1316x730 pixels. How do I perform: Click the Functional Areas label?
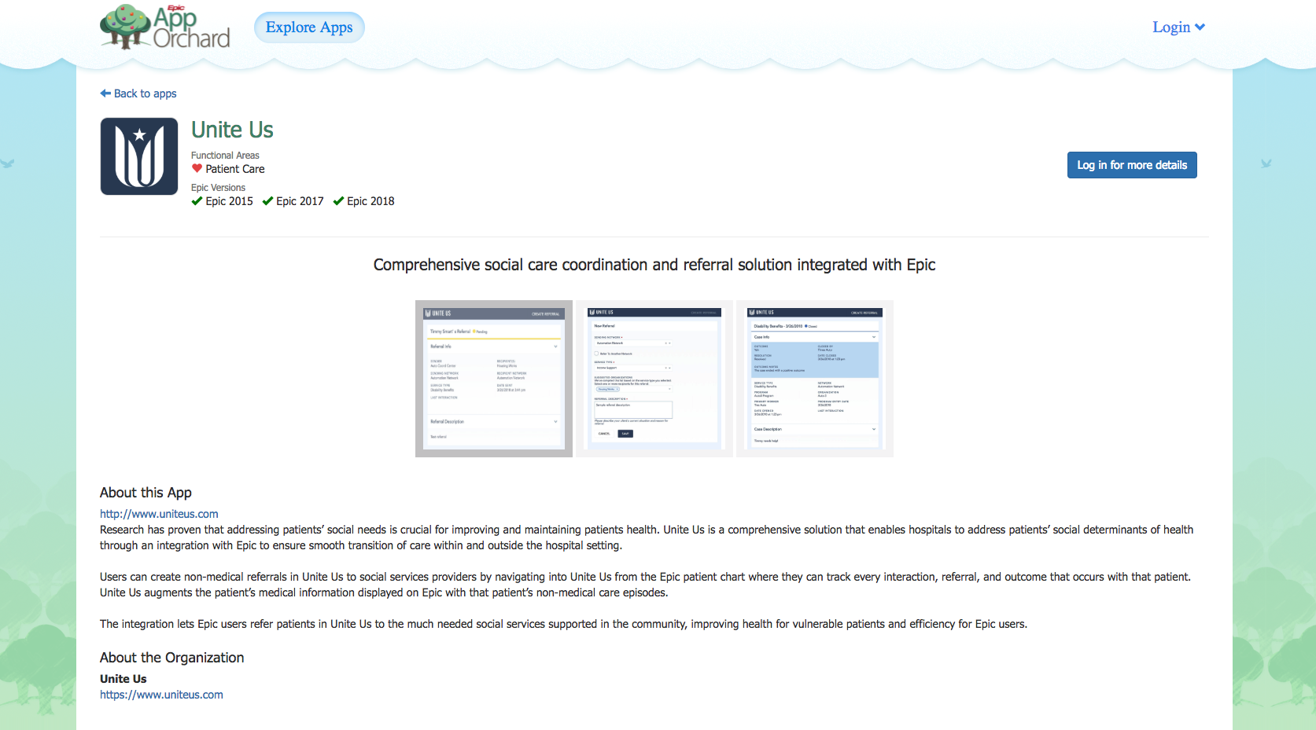coord(225,156)
